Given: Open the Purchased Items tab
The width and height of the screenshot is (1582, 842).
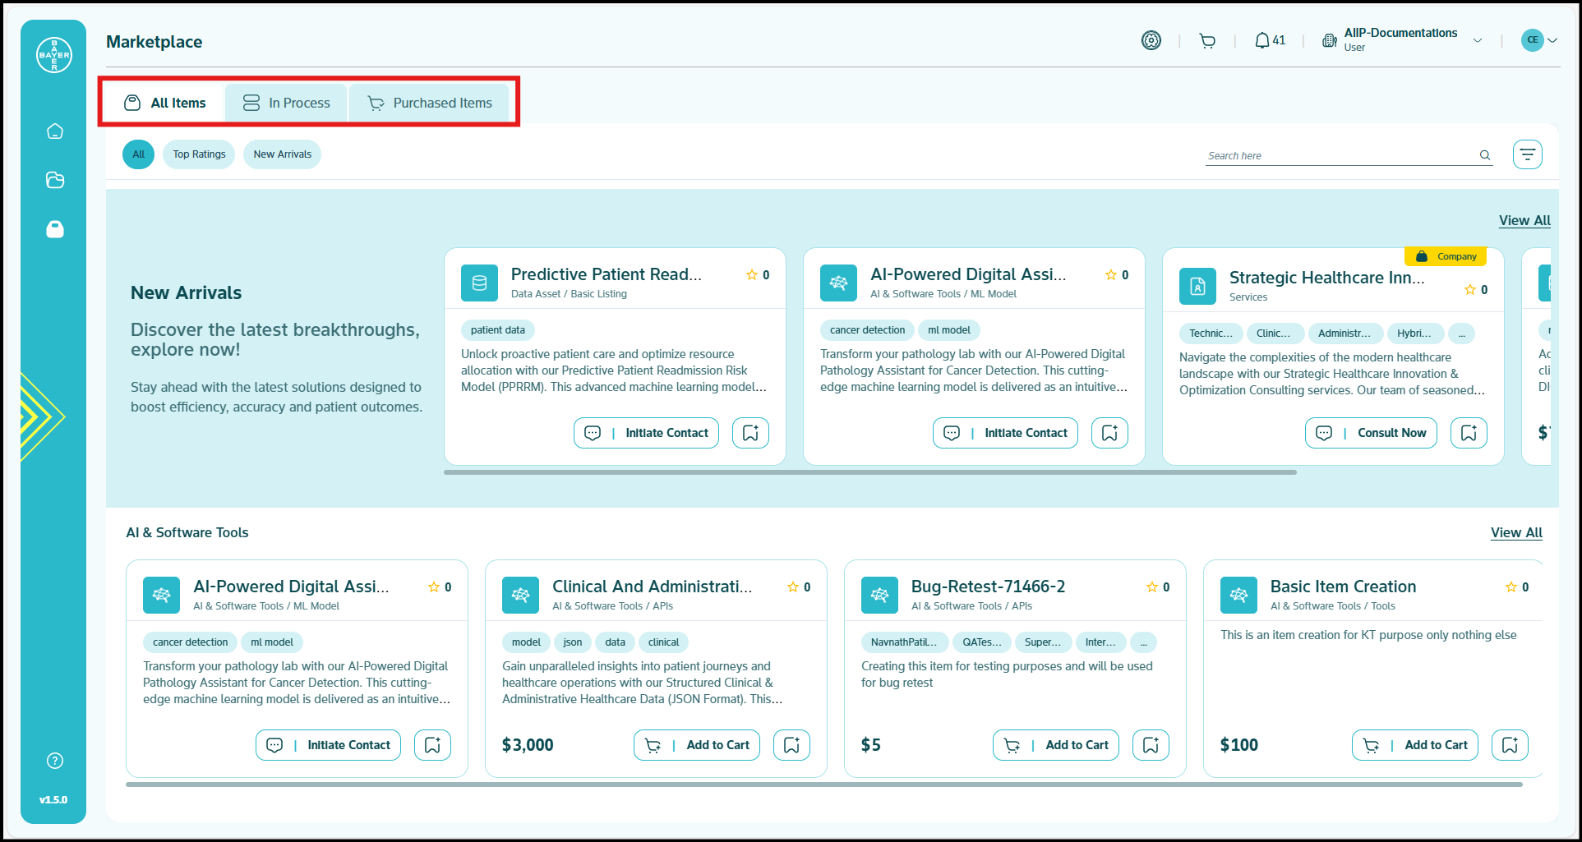Looking at the screenshot, I should (x=430, y=102).
